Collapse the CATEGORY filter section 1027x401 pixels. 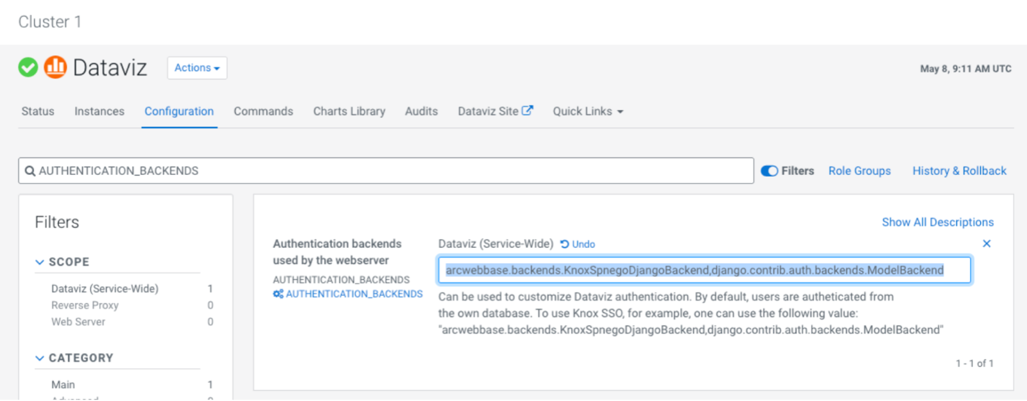(x=40, y=358)
